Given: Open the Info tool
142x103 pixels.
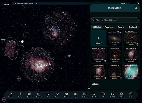Looking at the screenshot, I should click(x=103, y=95).
